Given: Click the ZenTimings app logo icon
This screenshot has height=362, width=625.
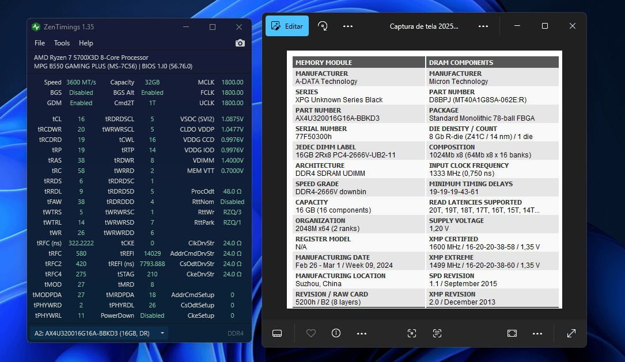Looking at the screenshot, I should point(36,26).
